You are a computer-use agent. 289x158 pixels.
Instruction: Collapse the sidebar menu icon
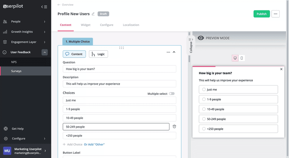tap(44, 7)
